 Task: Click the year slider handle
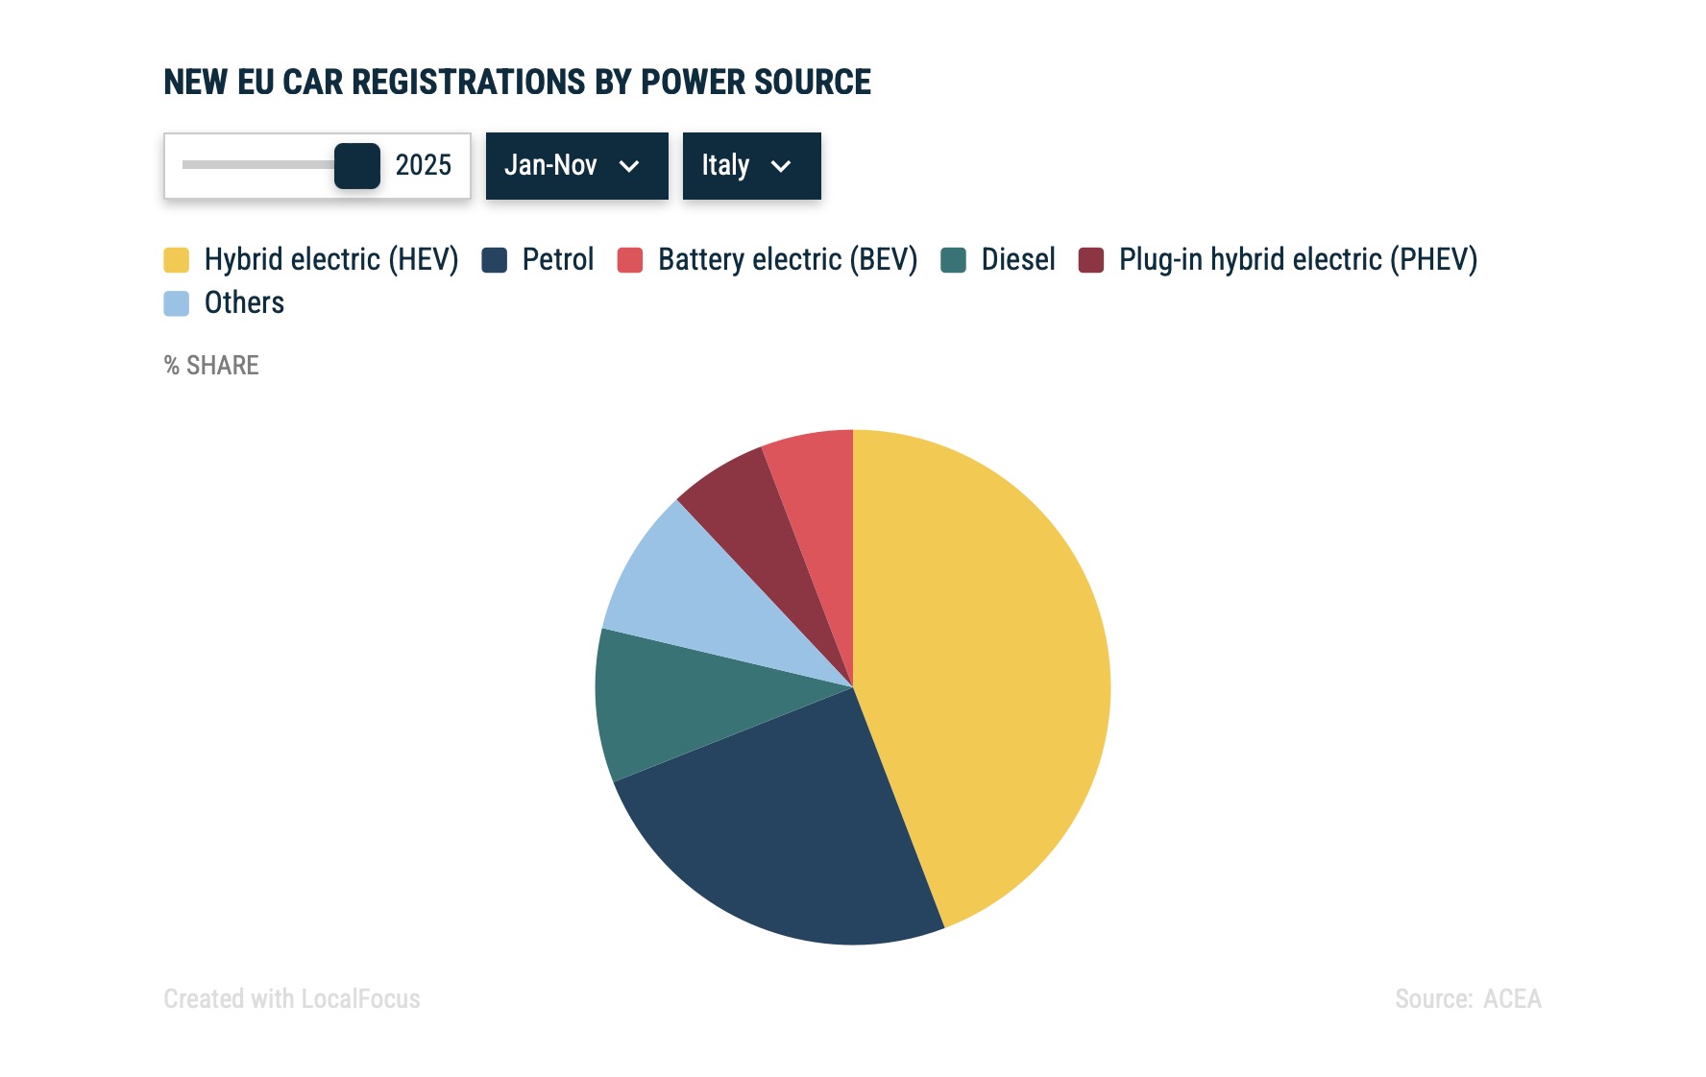tap(357, 166)
